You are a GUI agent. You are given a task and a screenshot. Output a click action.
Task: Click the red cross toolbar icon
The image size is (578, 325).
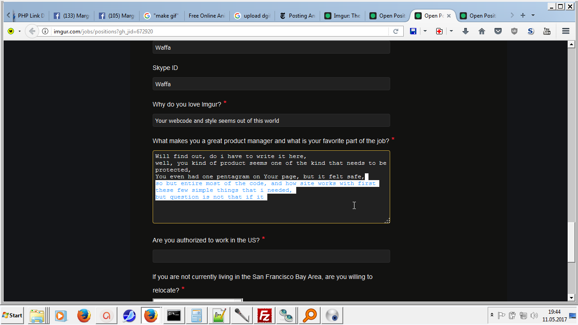point(439,31)
